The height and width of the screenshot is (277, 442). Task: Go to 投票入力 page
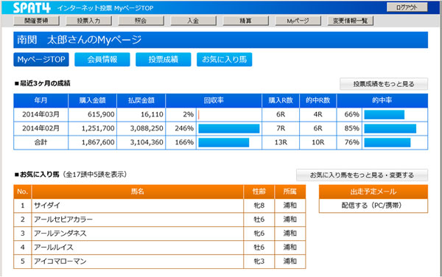[89, 21]
